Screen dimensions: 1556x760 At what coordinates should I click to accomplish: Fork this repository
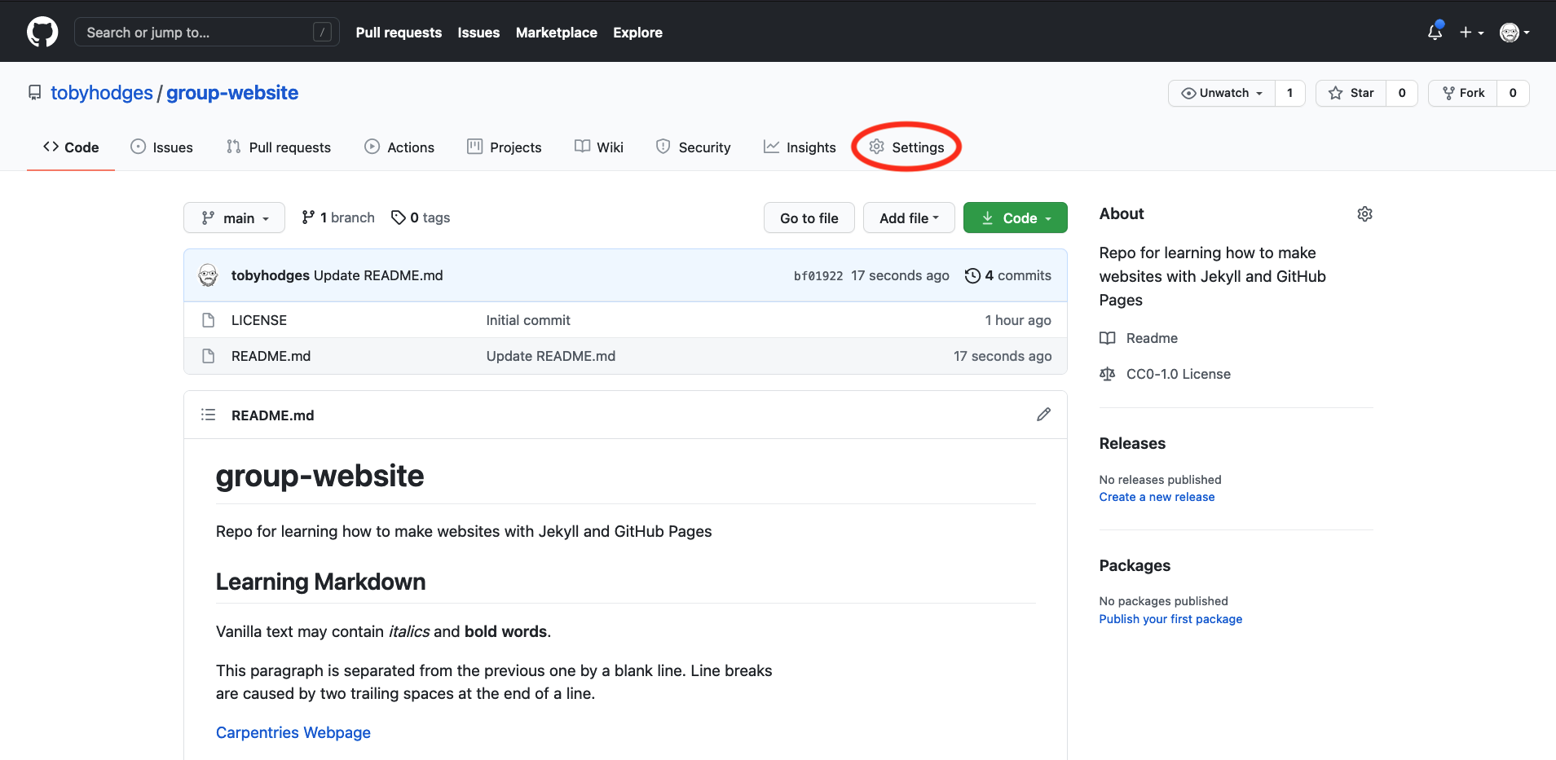tap(1463, 93)
